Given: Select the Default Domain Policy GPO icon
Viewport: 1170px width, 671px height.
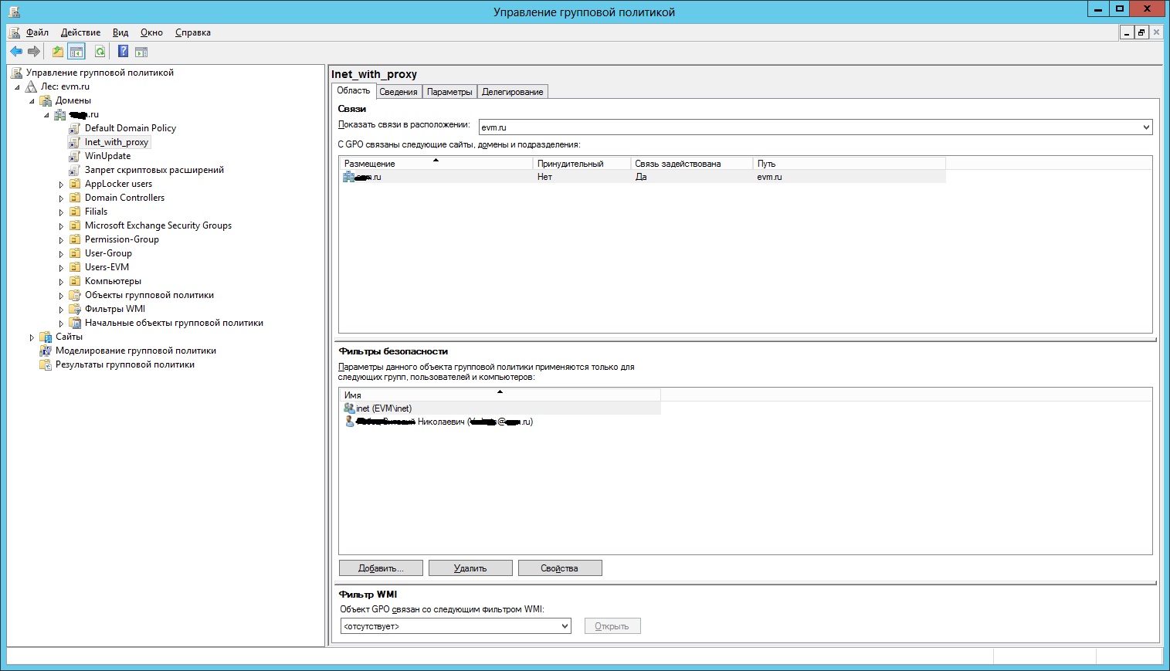Looking at the screenshot, I should (x=74, y=128).
